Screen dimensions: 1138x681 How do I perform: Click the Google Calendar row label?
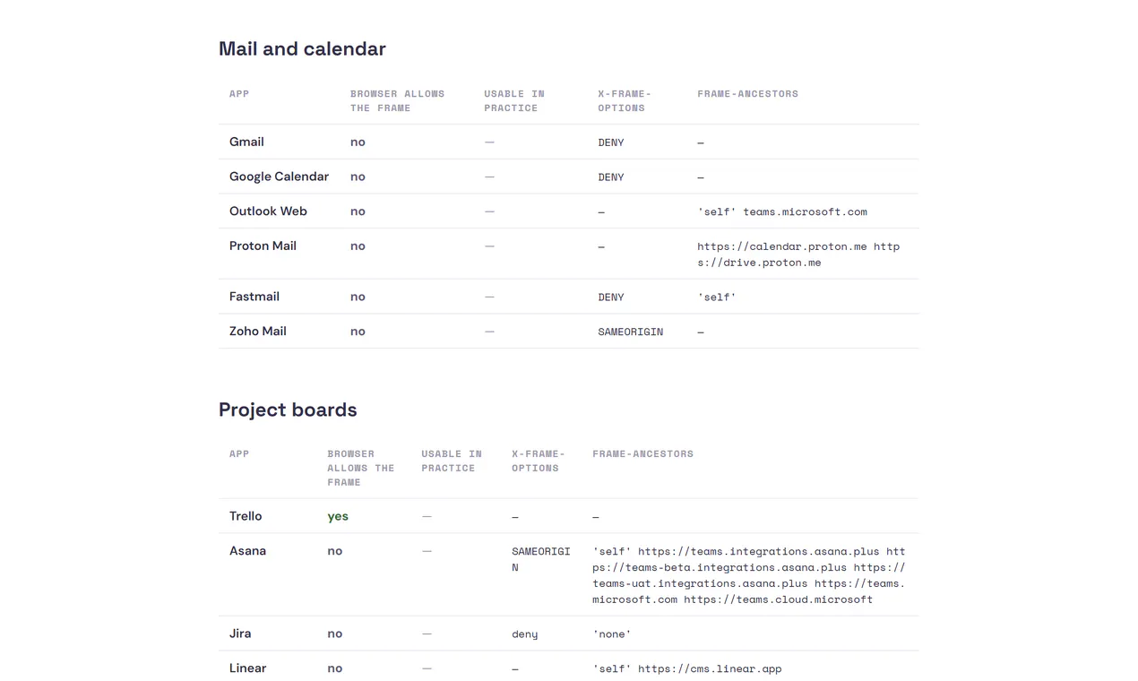click(279, 177)
